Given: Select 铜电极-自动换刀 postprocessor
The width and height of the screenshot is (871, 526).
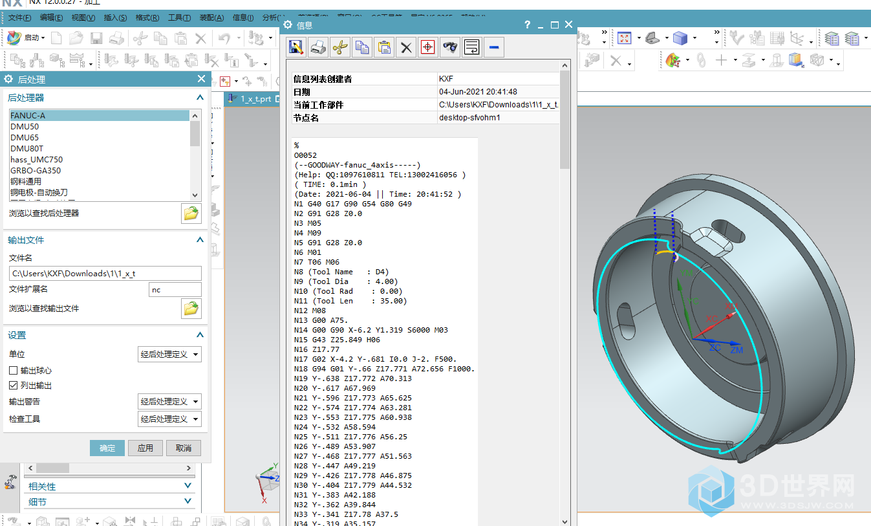Looking at the screenshot, I should (99, 193).
